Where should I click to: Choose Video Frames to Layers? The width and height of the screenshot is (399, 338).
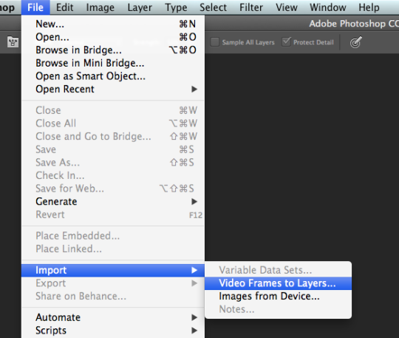tap(278, 283)
